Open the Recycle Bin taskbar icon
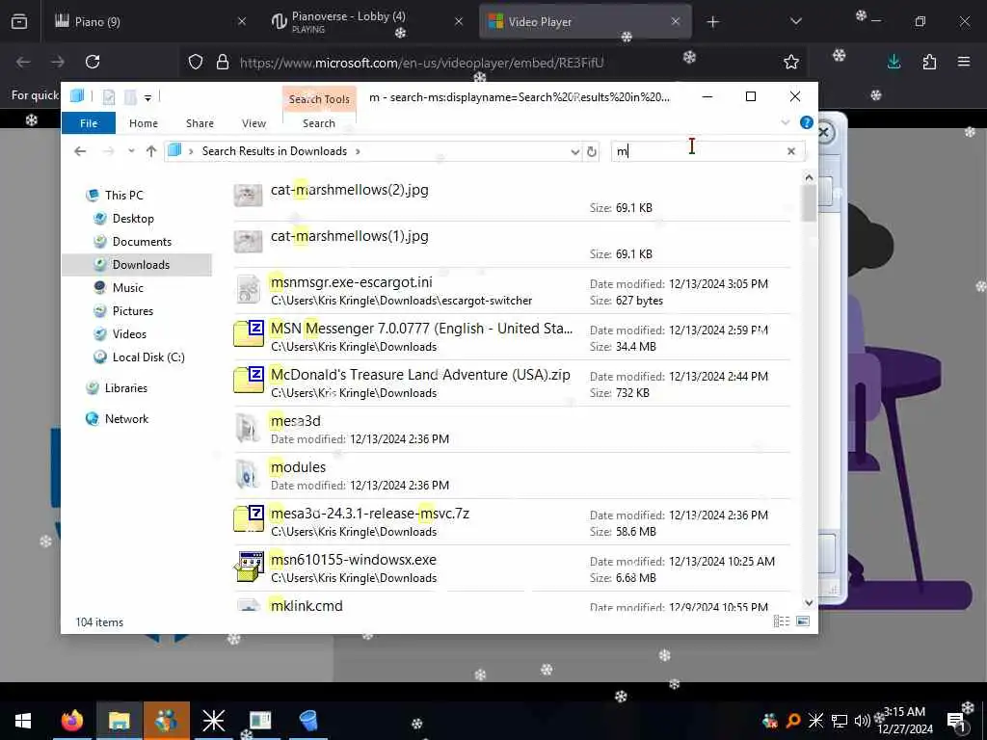The image size is (987, 740). tap(307, 721)
